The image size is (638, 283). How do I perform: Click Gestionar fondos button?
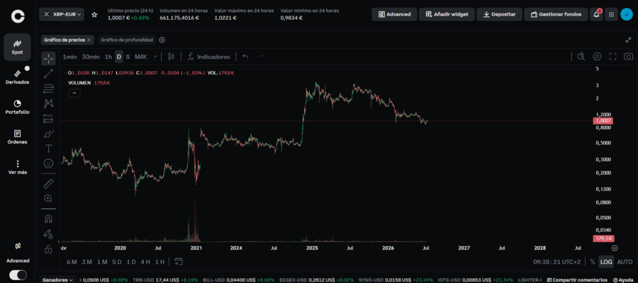(x=556, y=14)
